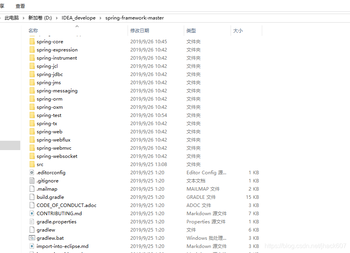350x253 pixels.
Task: Click the .mailmap file icon
Action: [32, 189]
